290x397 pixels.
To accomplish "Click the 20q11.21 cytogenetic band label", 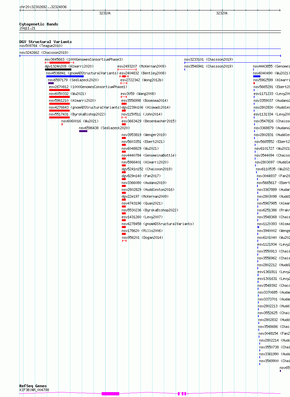I will tap(27, 28).
